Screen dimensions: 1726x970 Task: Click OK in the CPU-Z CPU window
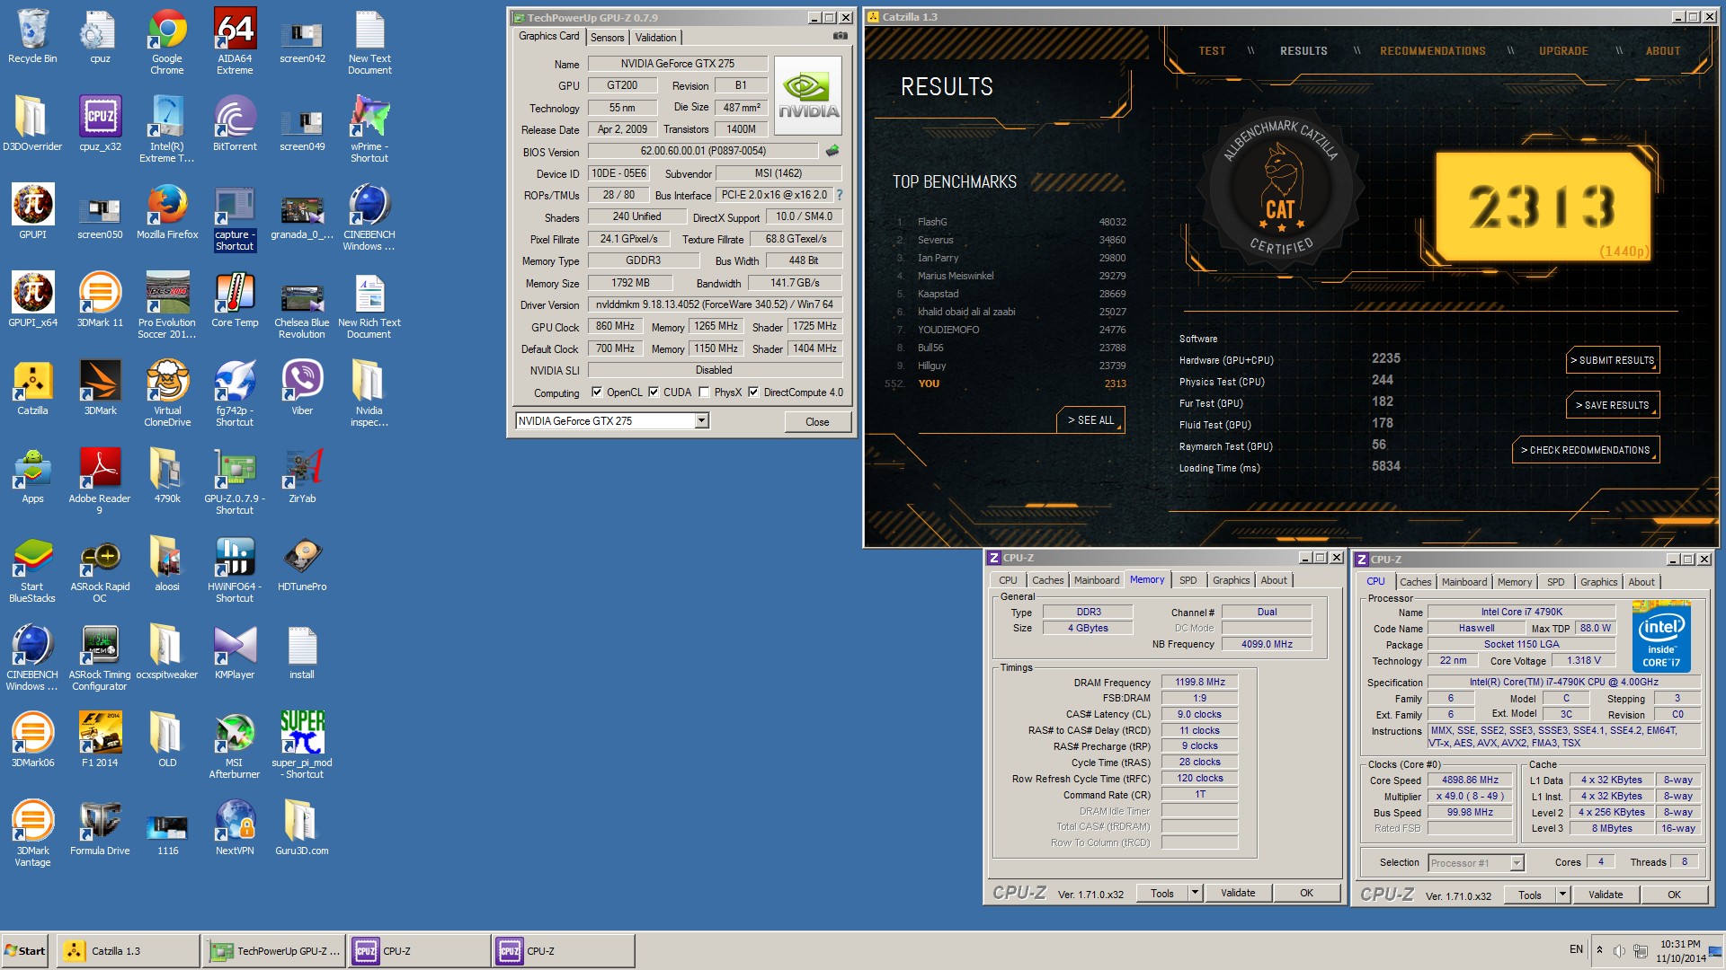point(1674,895)
